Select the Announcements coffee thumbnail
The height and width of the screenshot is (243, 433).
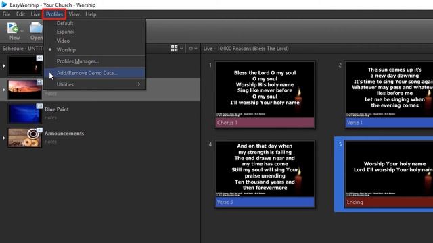[25, 138]
